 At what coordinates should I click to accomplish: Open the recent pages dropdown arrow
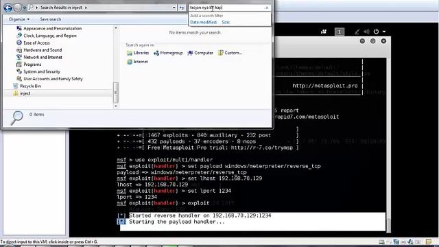[25, 8]
